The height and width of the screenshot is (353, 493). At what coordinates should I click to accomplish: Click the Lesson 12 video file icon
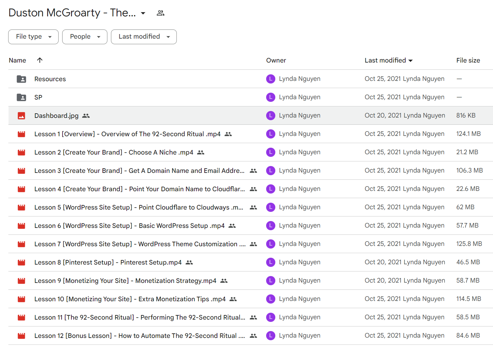pos(21,336)
